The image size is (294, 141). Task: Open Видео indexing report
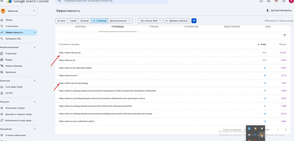click(9, 60)
